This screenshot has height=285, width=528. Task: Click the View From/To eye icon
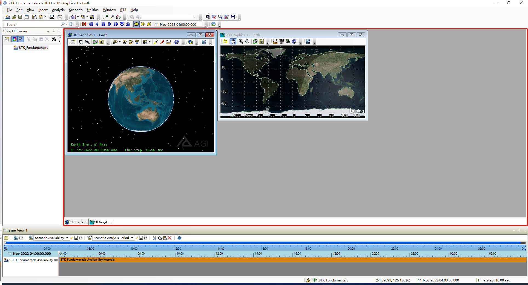pos(116,42)
